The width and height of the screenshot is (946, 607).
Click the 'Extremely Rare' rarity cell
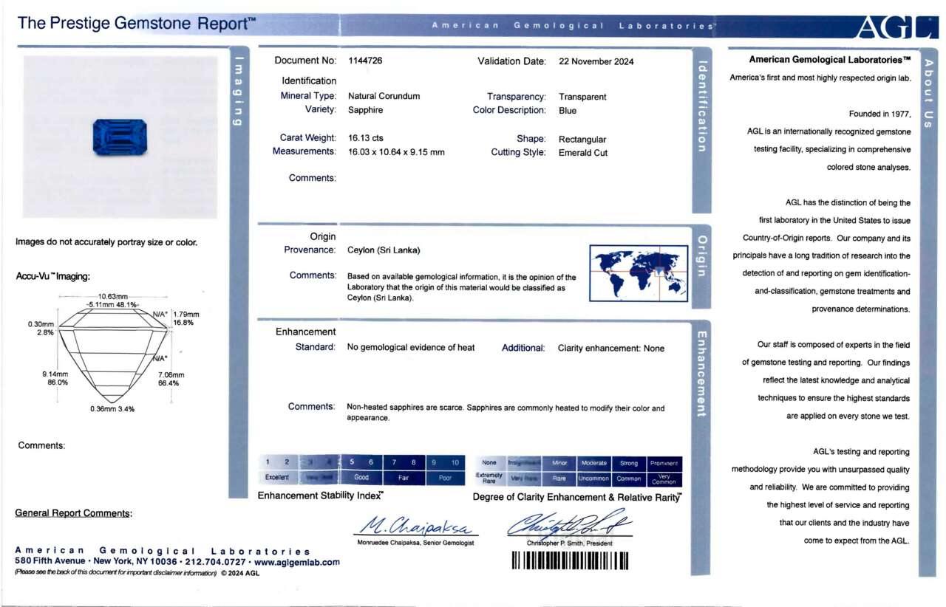(x=489, y=478)
